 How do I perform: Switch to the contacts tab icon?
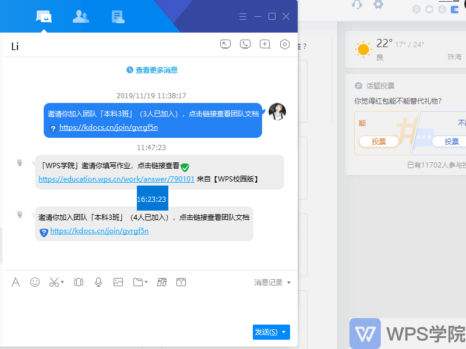[80, 17]
